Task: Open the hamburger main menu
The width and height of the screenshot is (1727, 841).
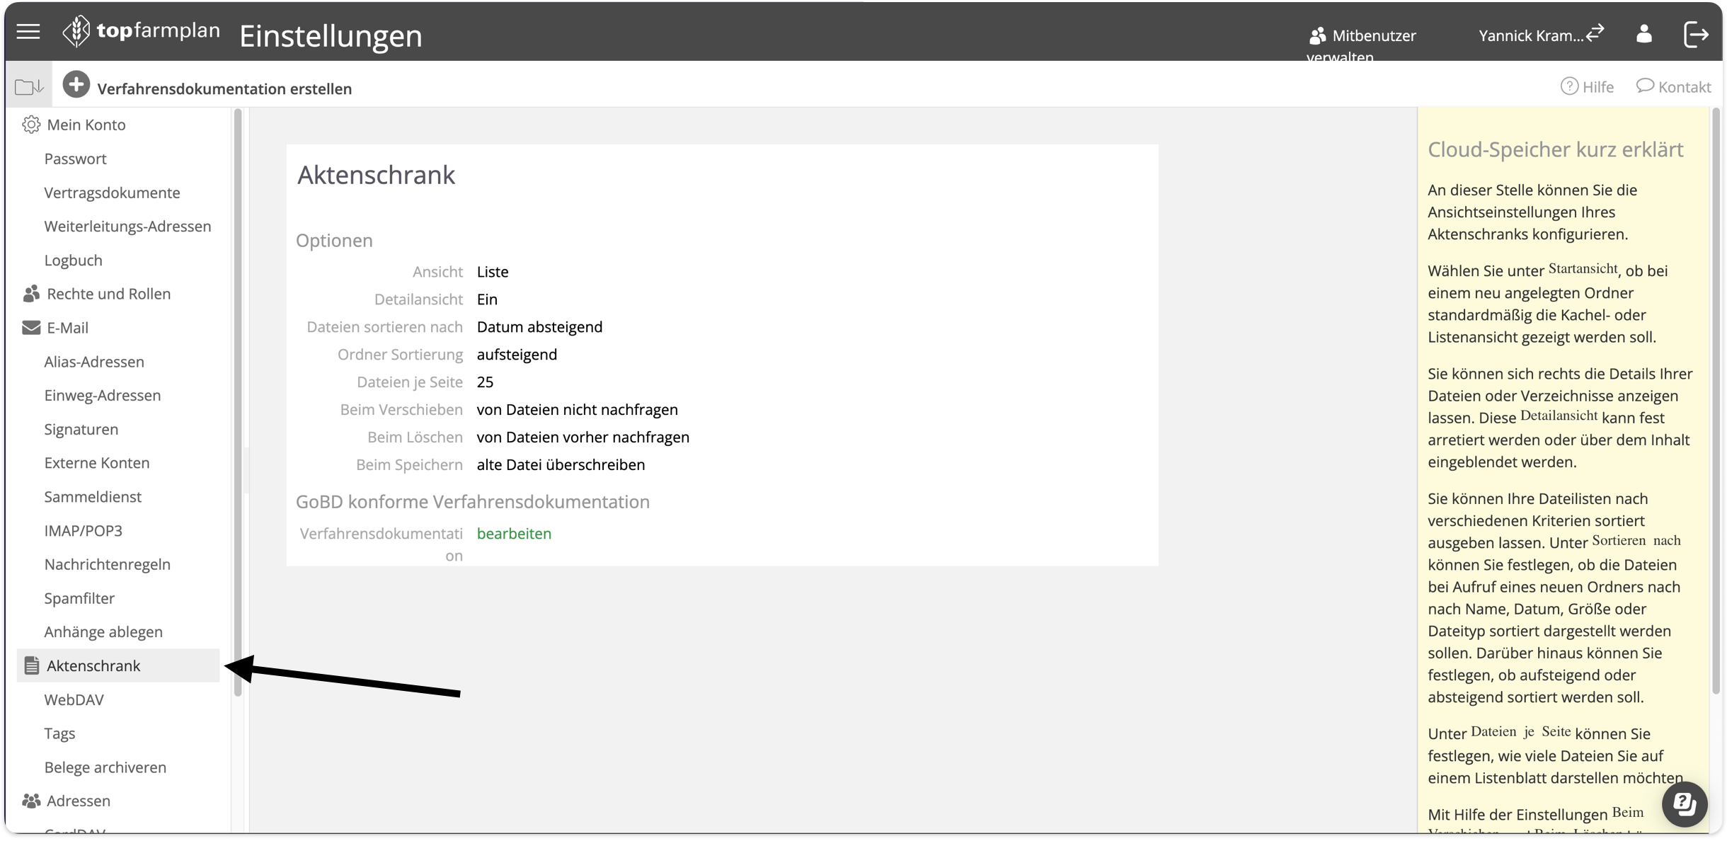Action: (28, 32)
